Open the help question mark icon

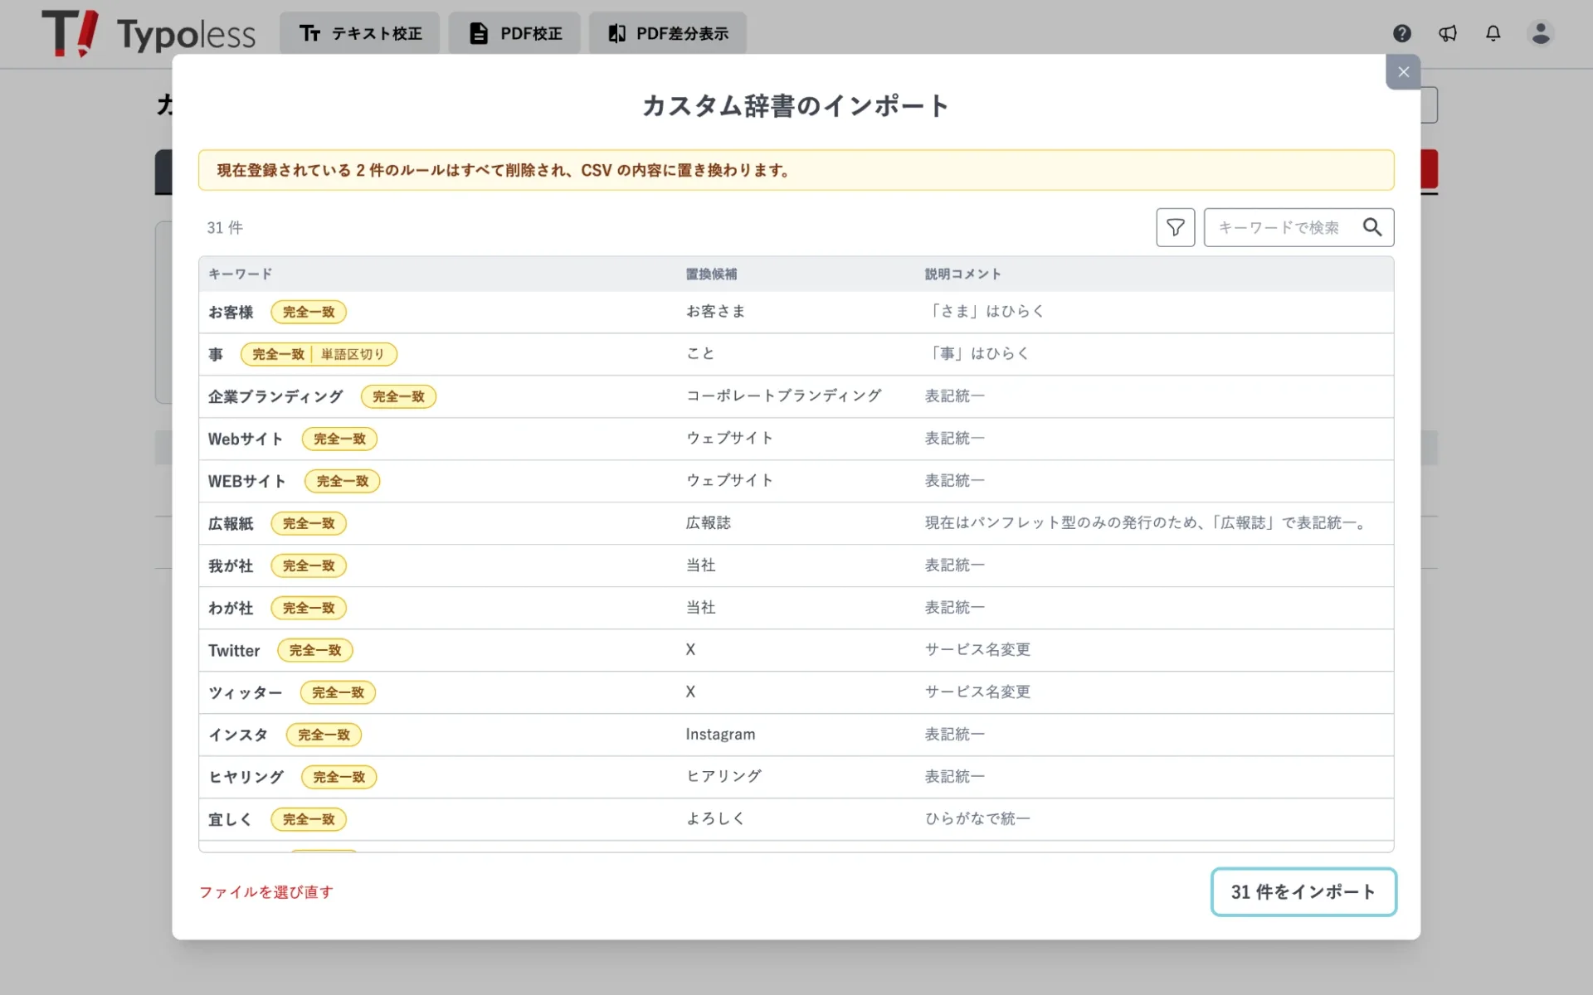pyautogui.click(x=1401, y=33)
